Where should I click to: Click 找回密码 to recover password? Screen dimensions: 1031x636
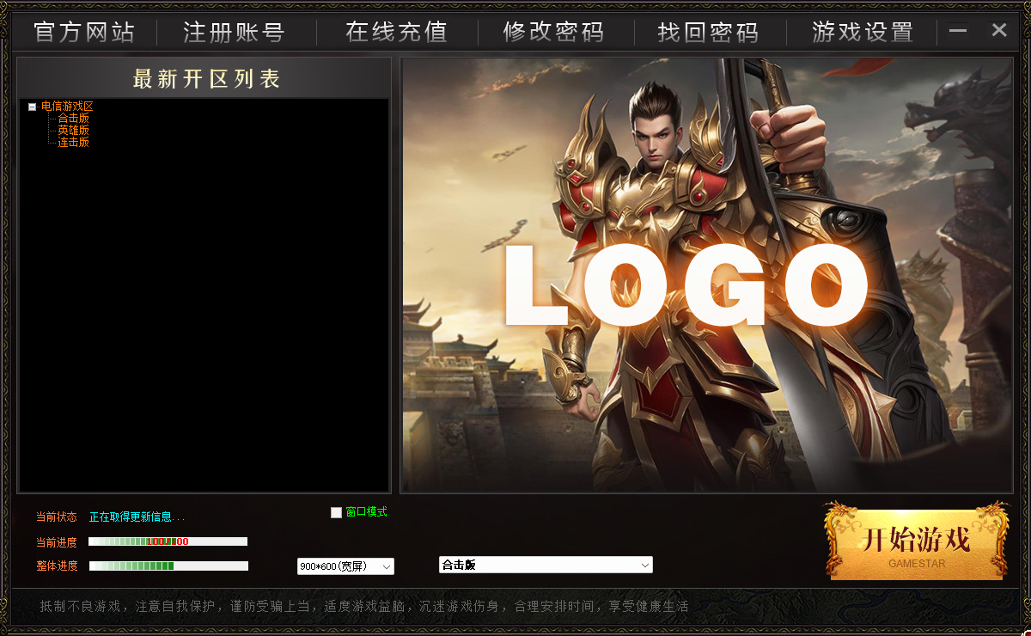coord(709,33)
